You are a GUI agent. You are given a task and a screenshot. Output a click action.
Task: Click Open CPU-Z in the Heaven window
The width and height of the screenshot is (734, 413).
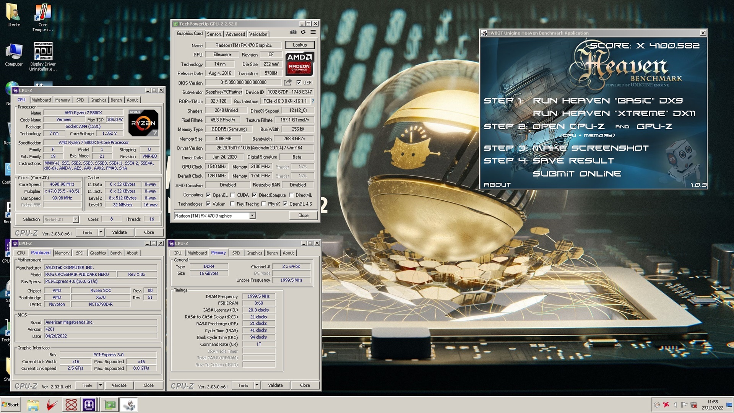click(x=568, y=126)
